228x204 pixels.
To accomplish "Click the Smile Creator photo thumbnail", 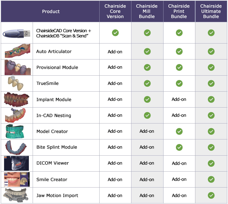I will 17,179.
